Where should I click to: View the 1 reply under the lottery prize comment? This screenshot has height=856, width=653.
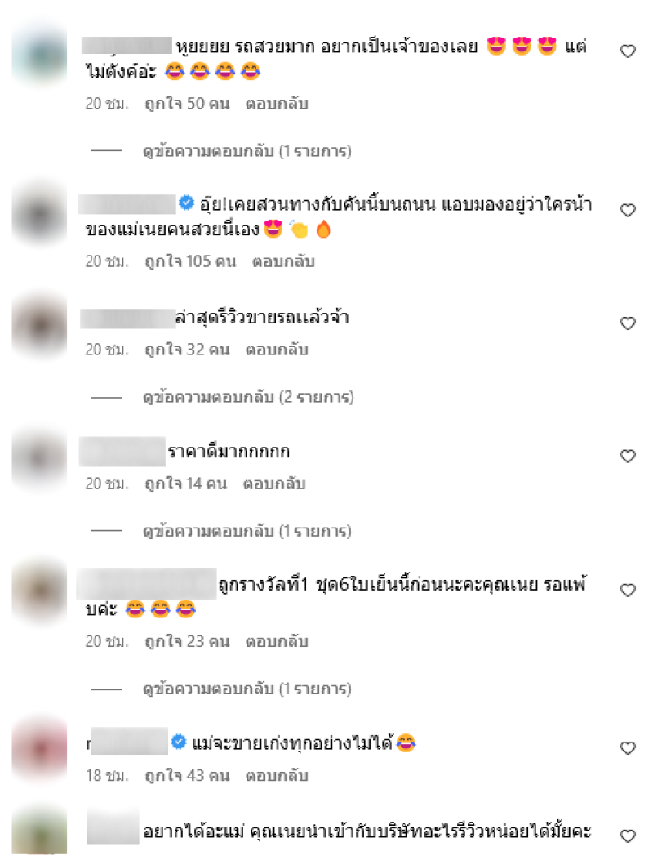pyautogui.click(x=247, y=689)
